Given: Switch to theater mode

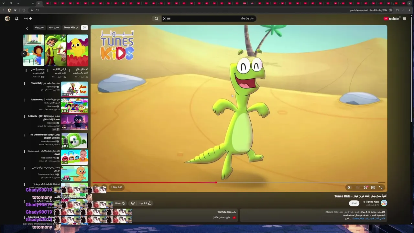Looking at the screenshot, I should [x=373, y=187].
